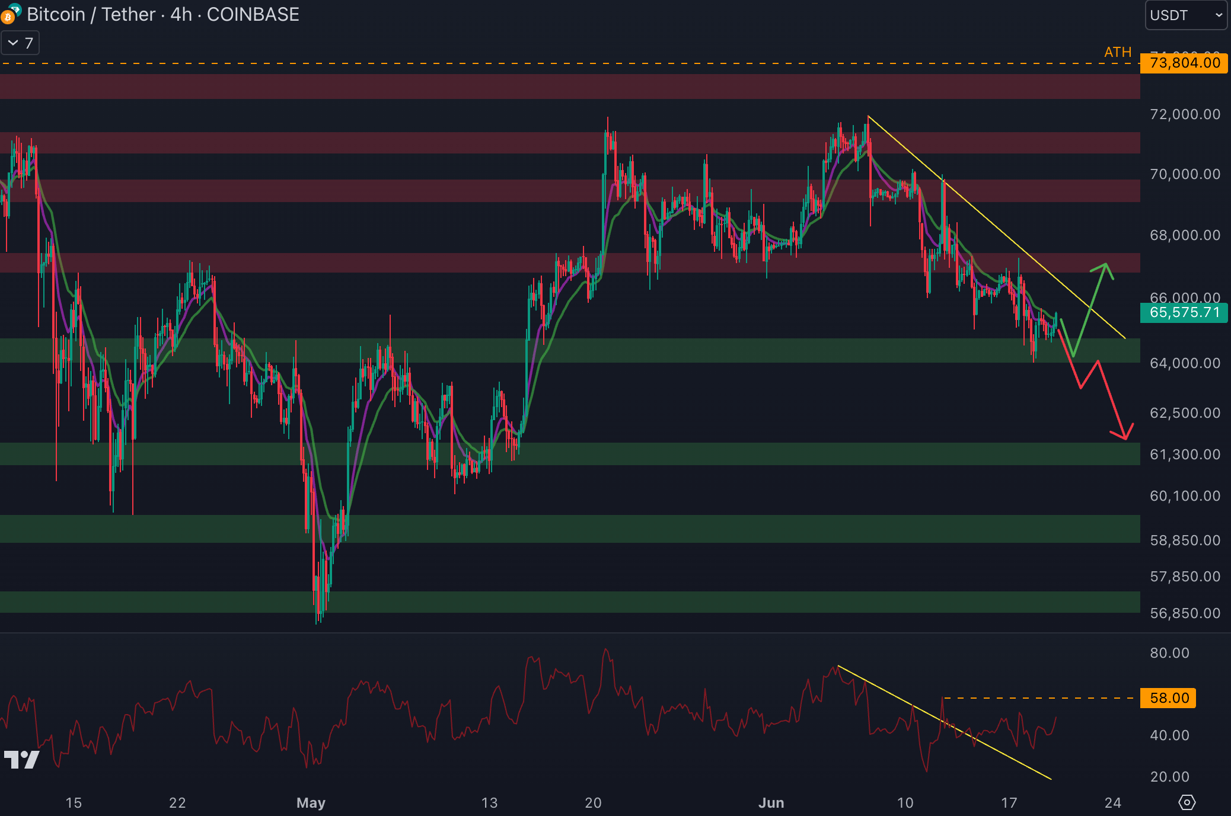Click the USDT dropdown chevron arrow

(1219, 15)
